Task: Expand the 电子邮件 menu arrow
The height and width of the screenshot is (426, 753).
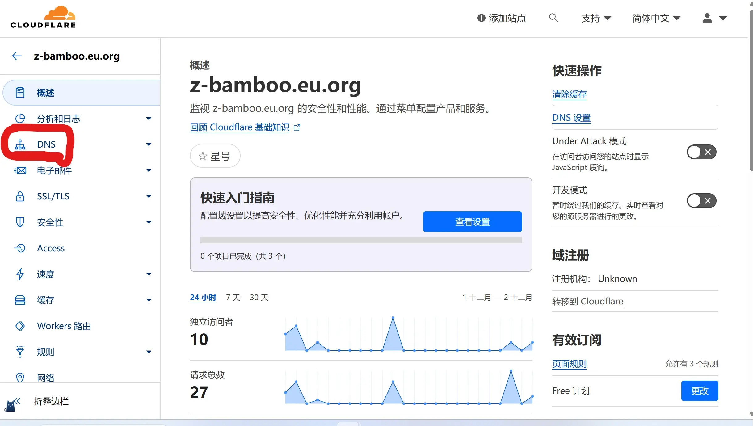Action: tap(149, 170)
